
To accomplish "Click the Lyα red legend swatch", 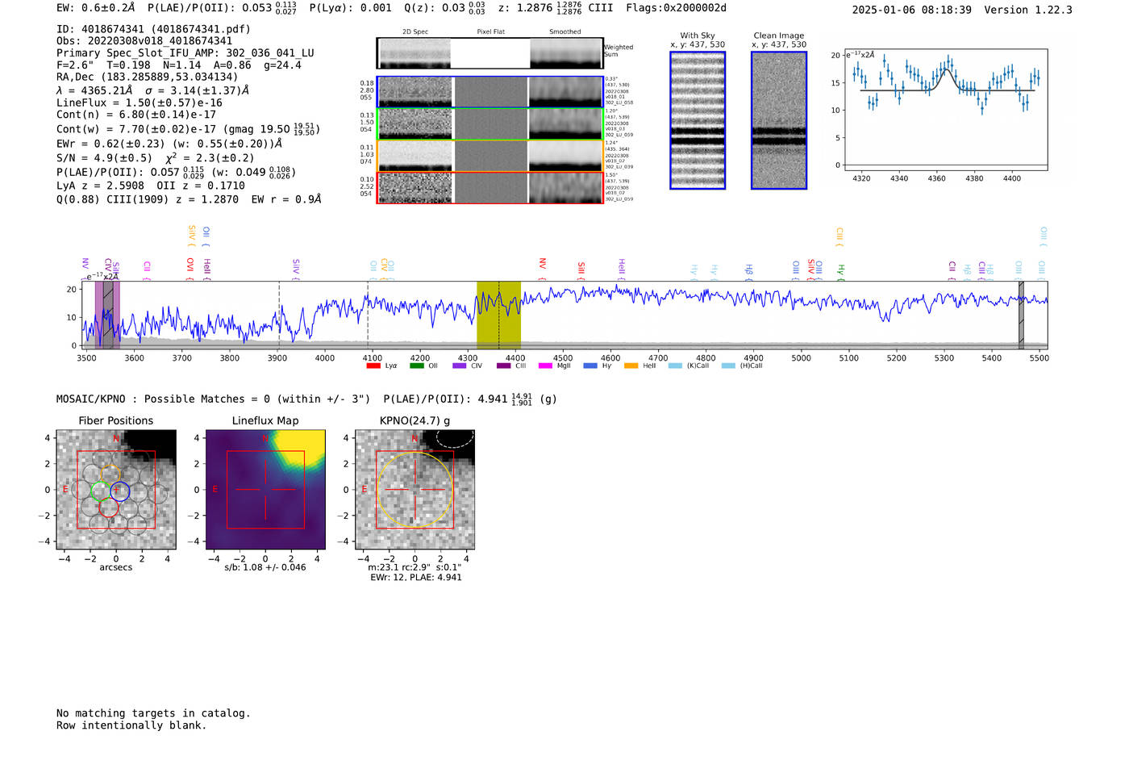I will click(x=373, y=366).
